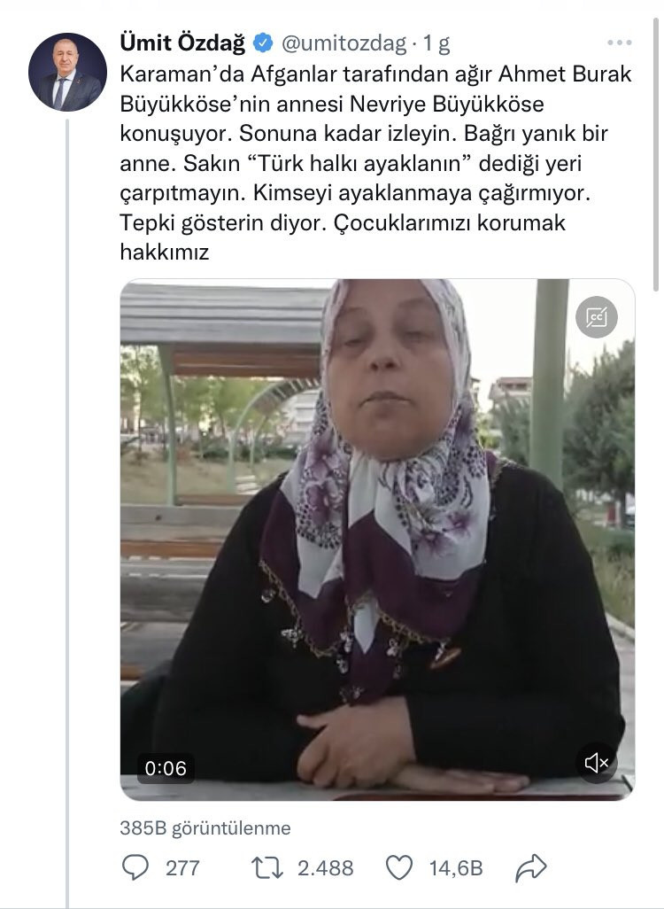View the 385B görüntülenme count

coord(205,827)
